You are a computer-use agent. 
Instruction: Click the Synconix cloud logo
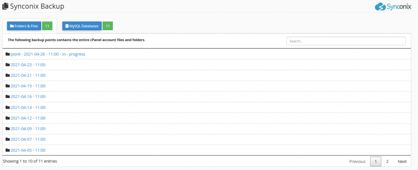coord(393,7)
